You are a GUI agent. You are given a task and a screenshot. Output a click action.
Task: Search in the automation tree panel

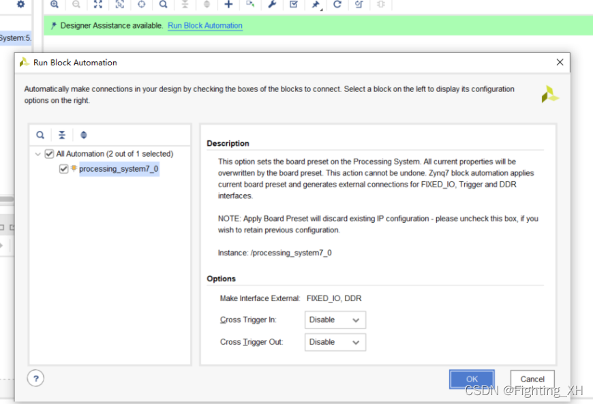40,135
